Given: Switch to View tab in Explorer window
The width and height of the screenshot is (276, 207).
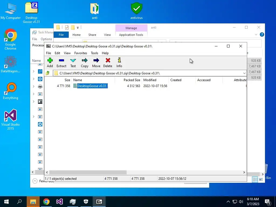Looking at the screenshot, I should pyautogui.click(x=107, y=35).
